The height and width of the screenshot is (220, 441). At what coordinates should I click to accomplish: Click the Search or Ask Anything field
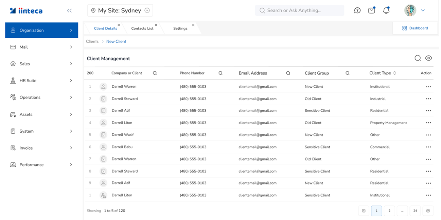click(x=300, y=10)
